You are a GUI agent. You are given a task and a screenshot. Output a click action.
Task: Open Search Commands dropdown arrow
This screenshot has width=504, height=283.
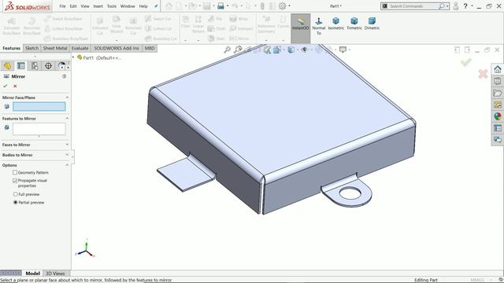point(447,6)
